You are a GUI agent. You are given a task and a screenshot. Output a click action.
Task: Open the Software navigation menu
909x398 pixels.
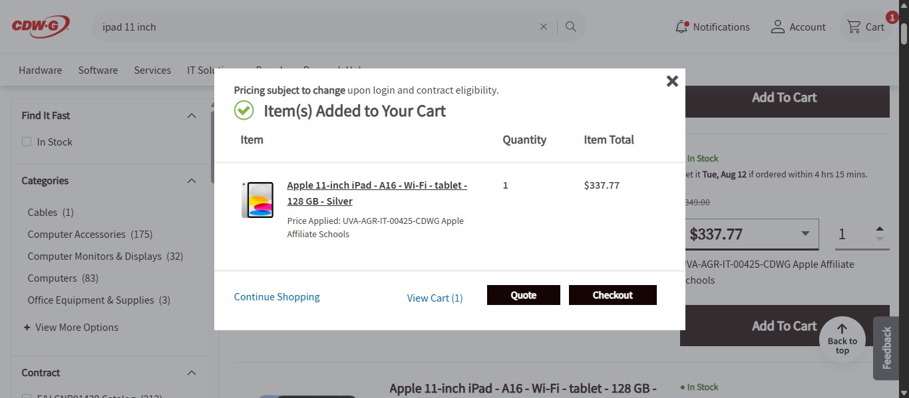[98, 70]
